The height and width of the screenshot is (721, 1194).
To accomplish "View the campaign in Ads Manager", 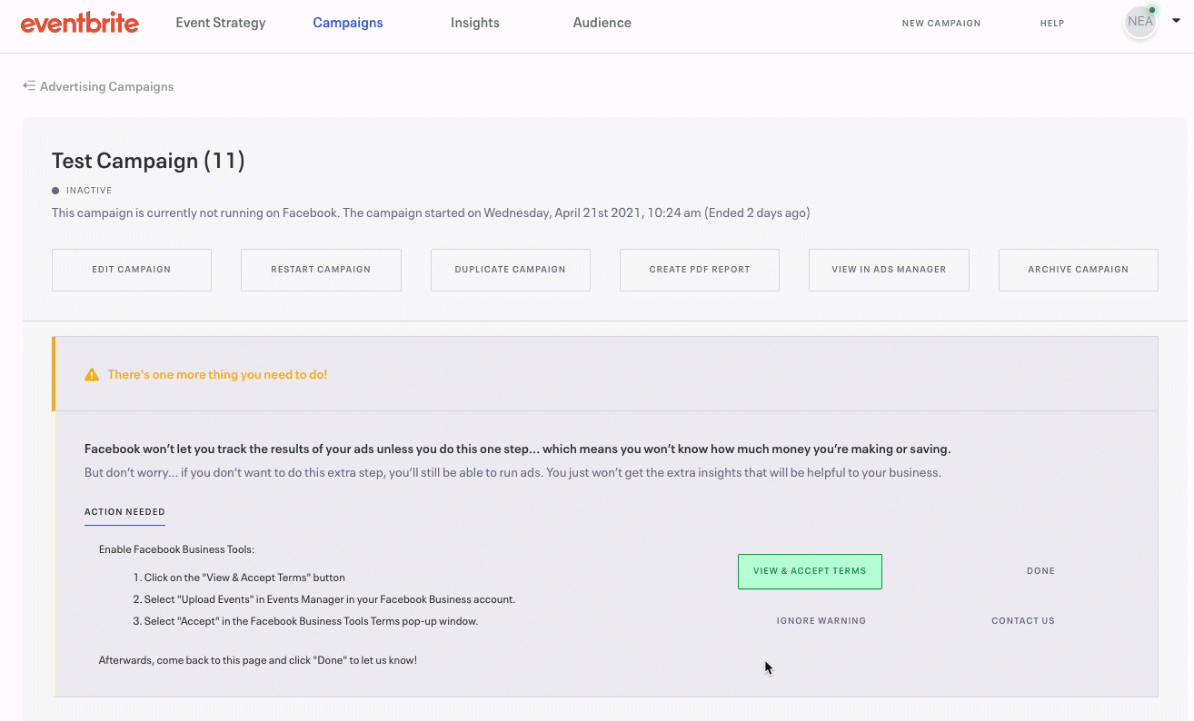I will click(x=889, y=270).
